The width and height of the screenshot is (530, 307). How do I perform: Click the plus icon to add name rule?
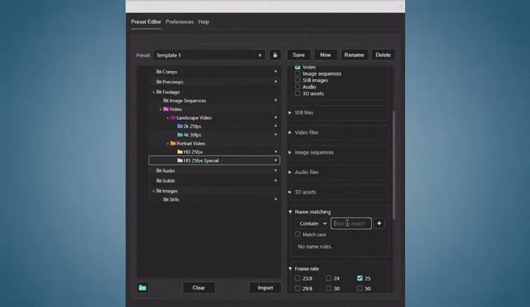point(379,223)
